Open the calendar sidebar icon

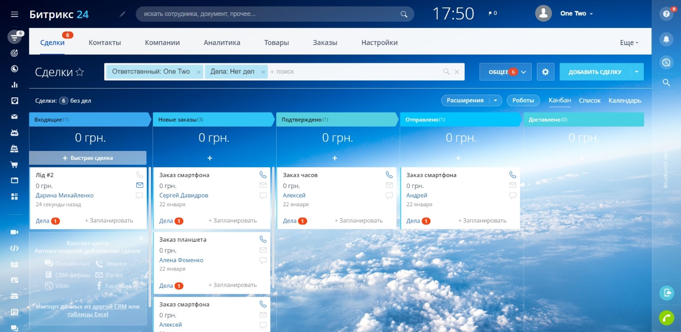point(14,312)
